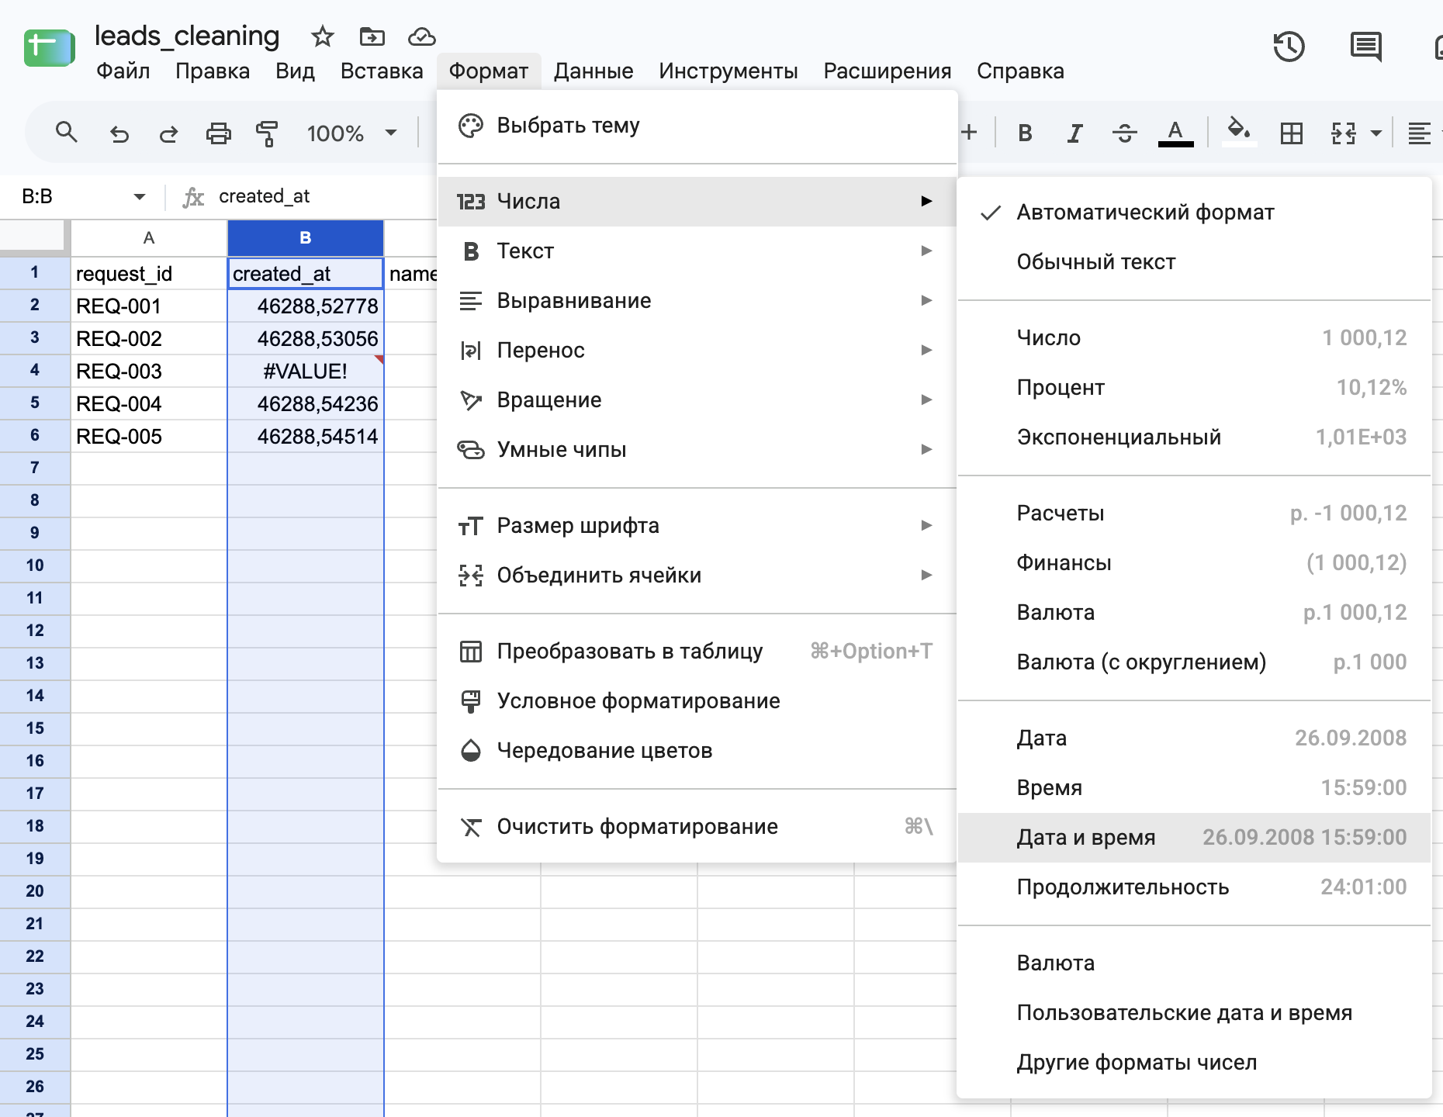Click the borders grid icon
Screen dimensions: 1443x1117
point(1292,133)
